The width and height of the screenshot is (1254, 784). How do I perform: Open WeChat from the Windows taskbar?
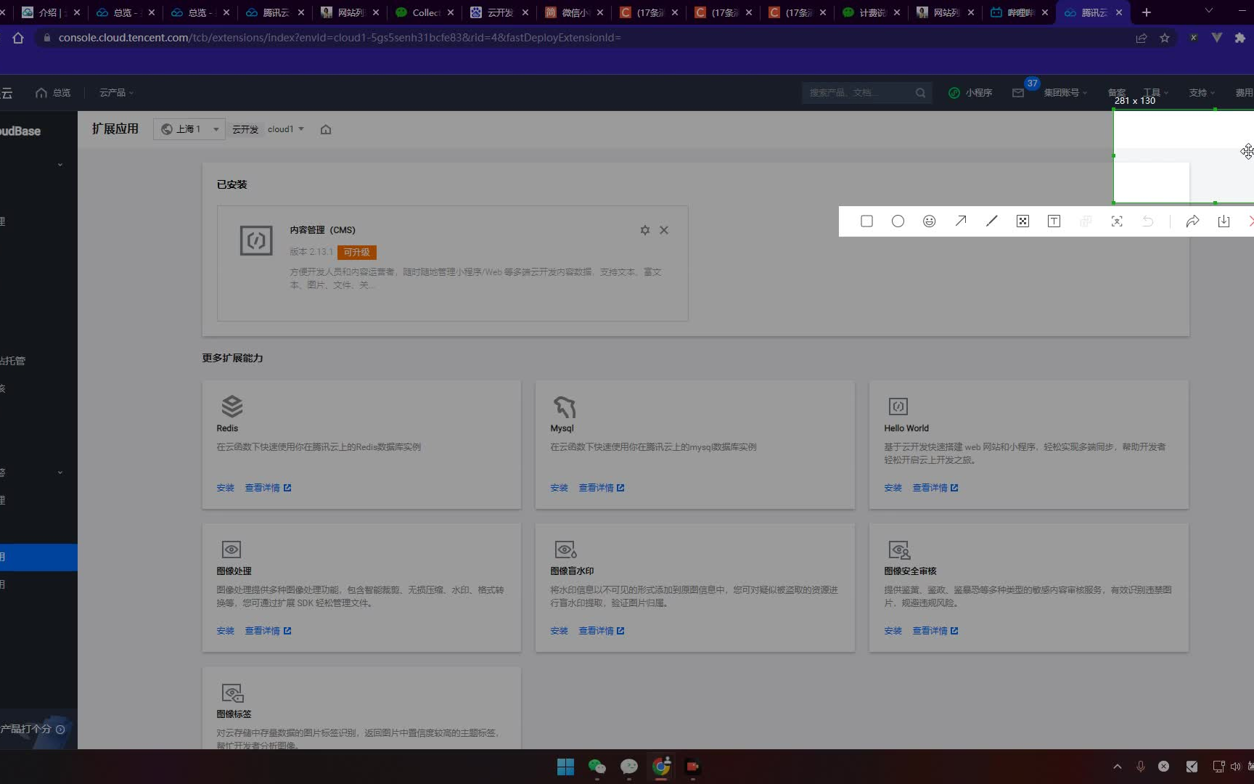pos(597,767)
